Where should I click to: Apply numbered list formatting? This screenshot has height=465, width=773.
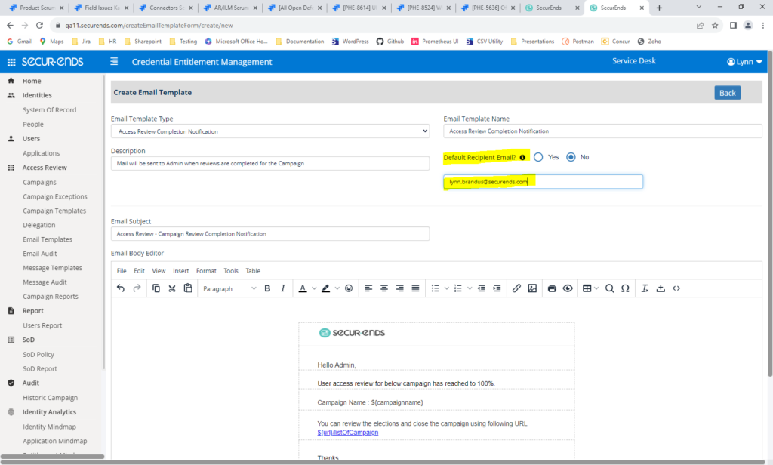tap(458, 288)
